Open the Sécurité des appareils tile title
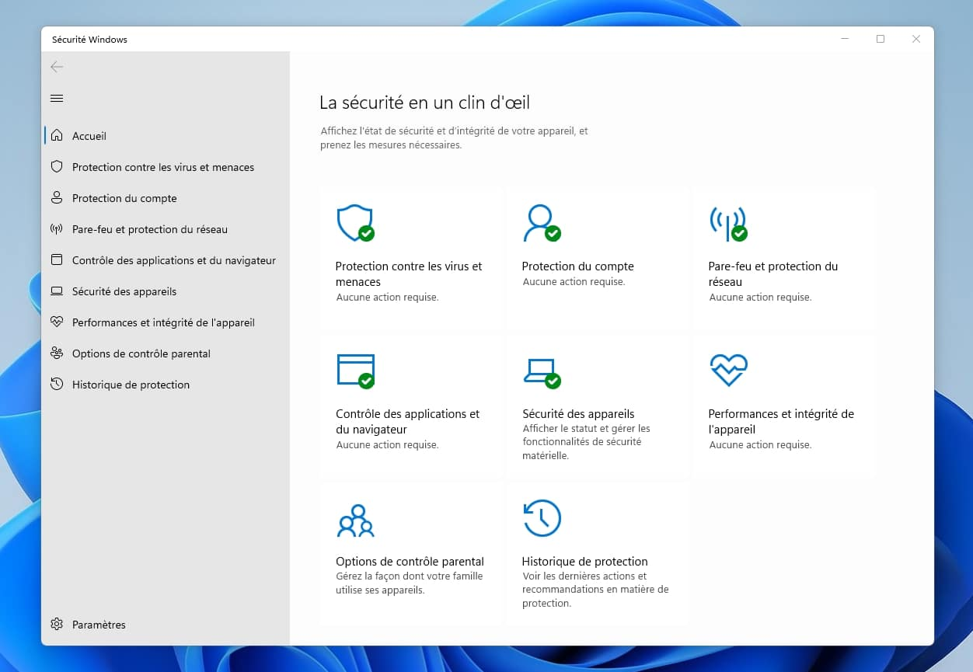The height and width of the screenshot is (672, 973). point(578,413)
